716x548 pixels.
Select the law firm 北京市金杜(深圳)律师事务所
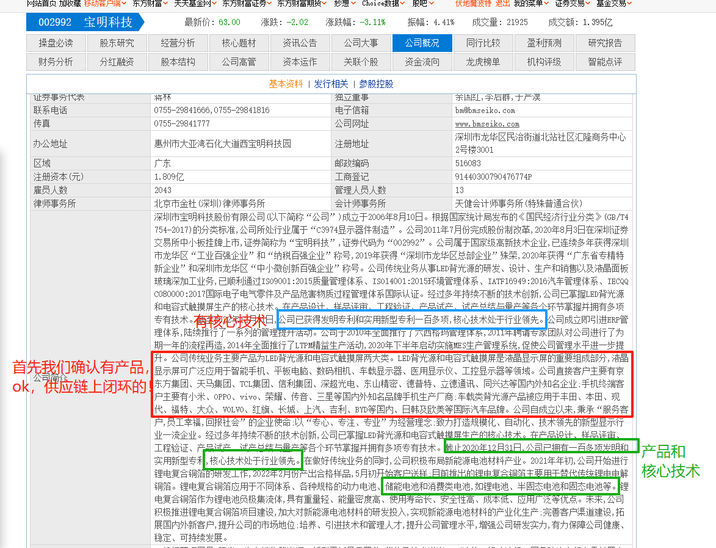209,203
